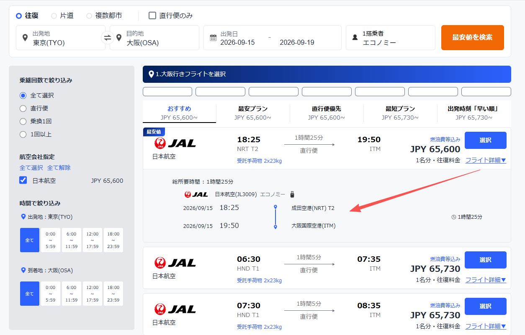
Task: Select 乗換1回 stops filter radio
Action: (x=23, y=121)
